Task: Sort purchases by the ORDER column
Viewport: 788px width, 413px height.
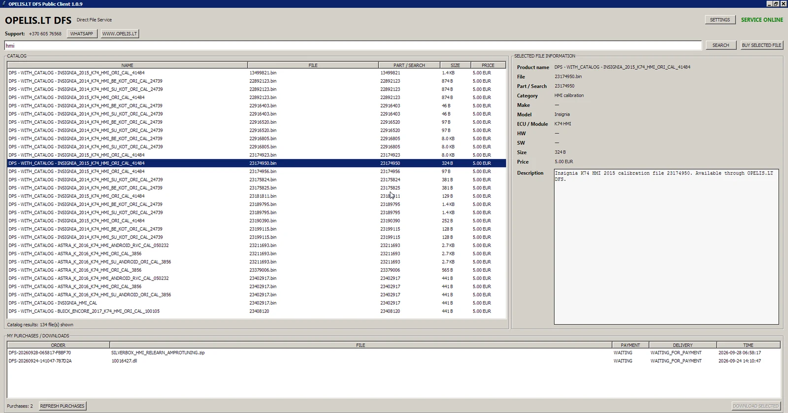Action: (x=58, y=345)
